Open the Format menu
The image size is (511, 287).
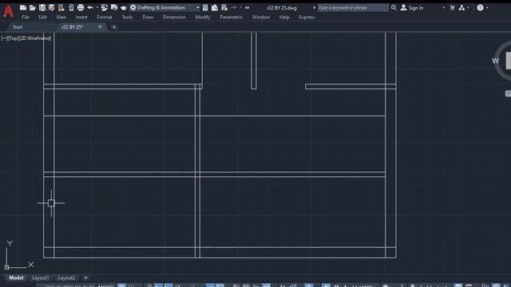point(105,17)
